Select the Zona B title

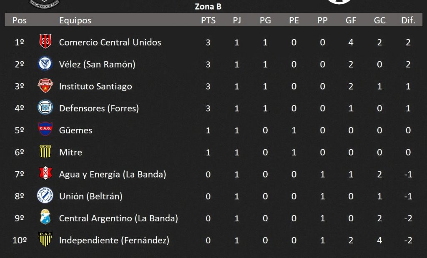[208, 7]
